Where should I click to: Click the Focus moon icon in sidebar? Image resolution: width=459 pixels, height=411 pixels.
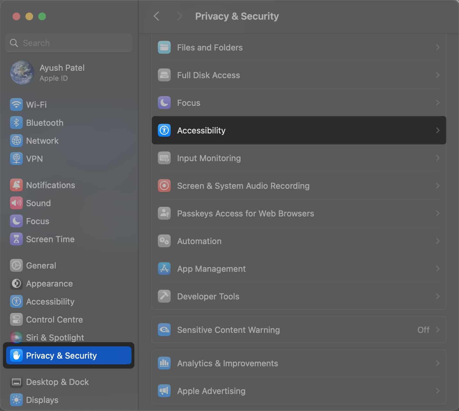(16, 221)
